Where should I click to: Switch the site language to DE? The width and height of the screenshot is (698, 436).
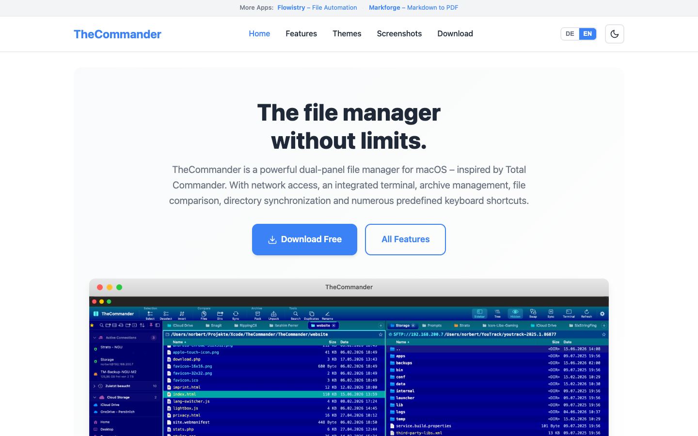(x=570, y=34)
